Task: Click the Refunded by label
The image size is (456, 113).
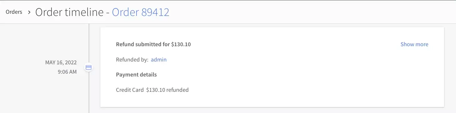Action: (x=132, y=60)
